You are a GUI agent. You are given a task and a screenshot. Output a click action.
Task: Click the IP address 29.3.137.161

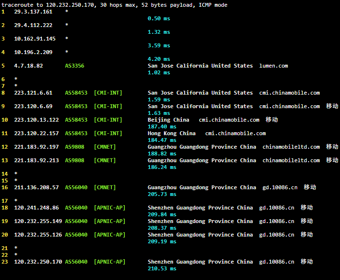click(33, 12)
